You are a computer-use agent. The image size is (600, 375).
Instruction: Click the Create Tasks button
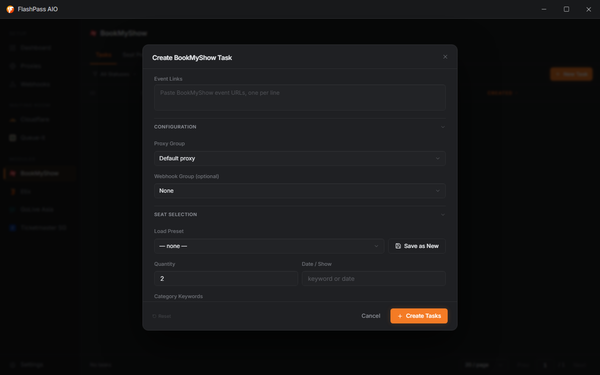point(419,316)
